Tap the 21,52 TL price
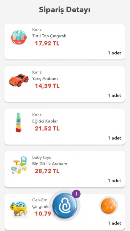The width and height of the screenshot is (130, 231). tap(47, 128)
